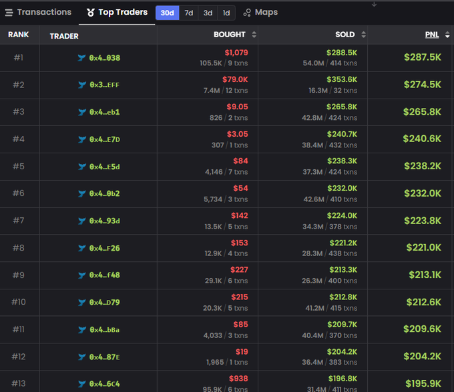
Task: Sort by BOUGHT column arrows
Action: pyautogui.click(x=254, y=35)
